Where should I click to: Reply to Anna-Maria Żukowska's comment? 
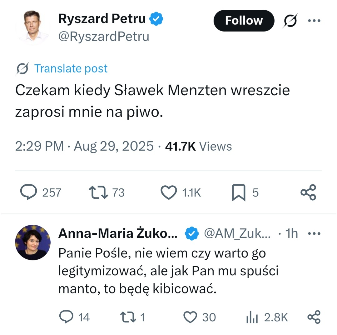tap(66, 317)
